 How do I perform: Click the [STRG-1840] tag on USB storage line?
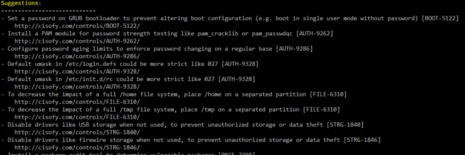click(x=345, y=125)
